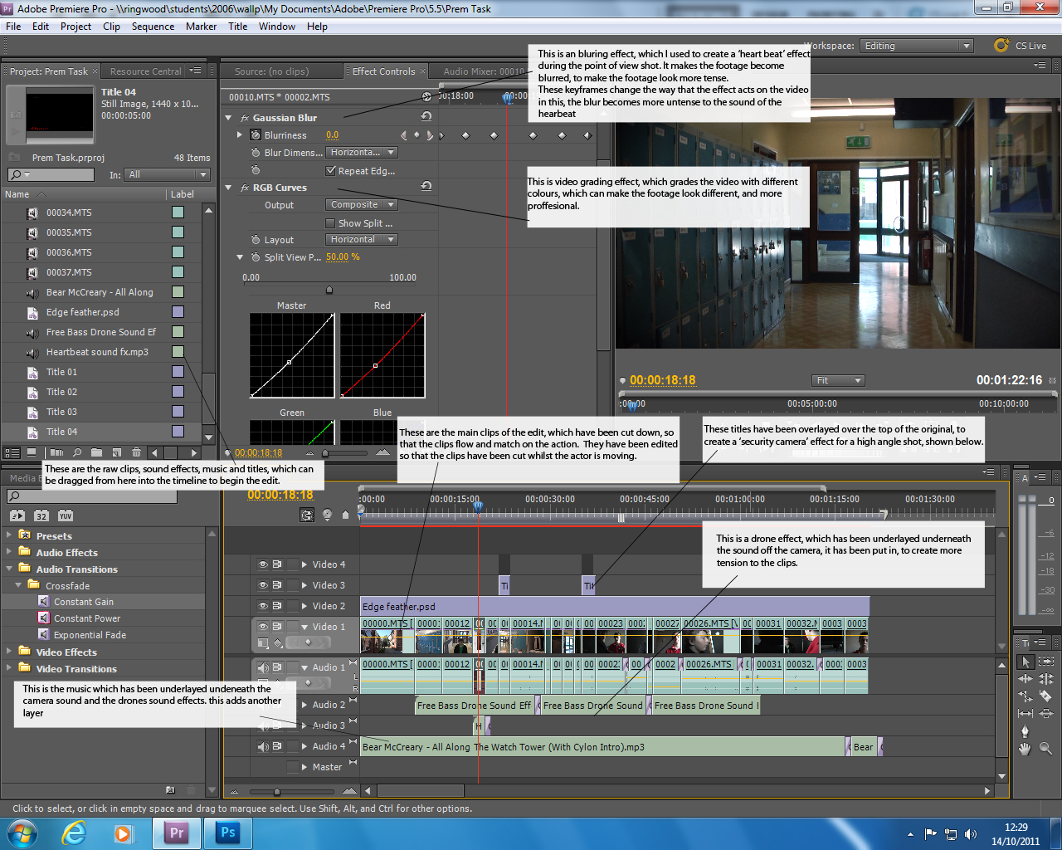1062x850 pixels.
Task: Open the Title menu
Action: coord(237,27)
